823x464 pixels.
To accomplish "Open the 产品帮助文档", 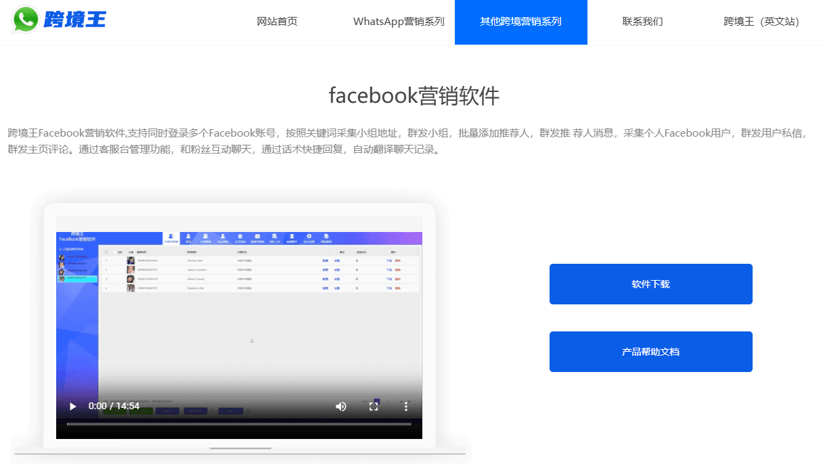I will pos(650,351).
